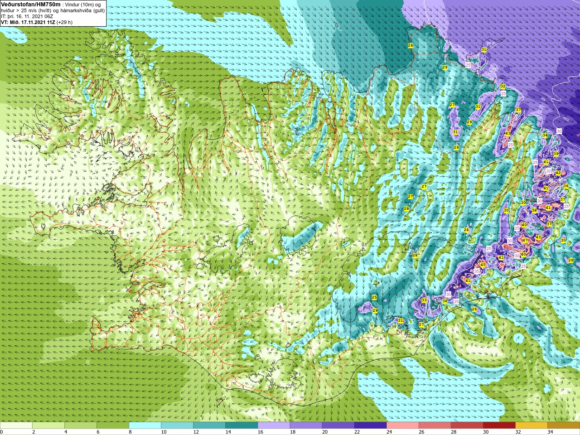580x435 pixels.
Task: Click the '18' tick label on the color scale
Action: coord(292,432)
